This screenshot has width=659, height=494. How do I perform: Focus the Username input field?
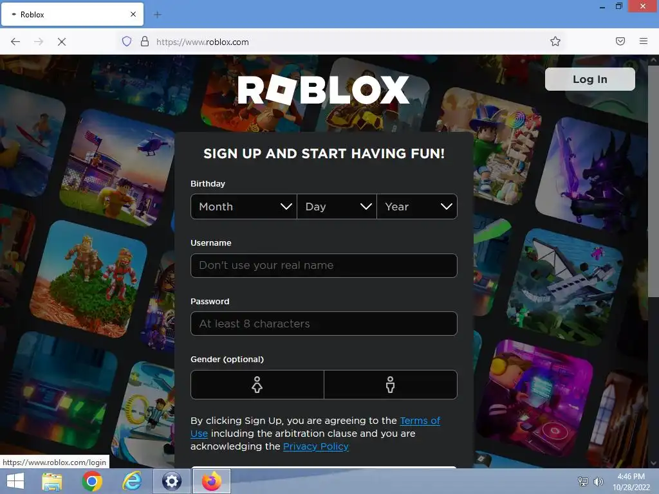coord(324,266)
